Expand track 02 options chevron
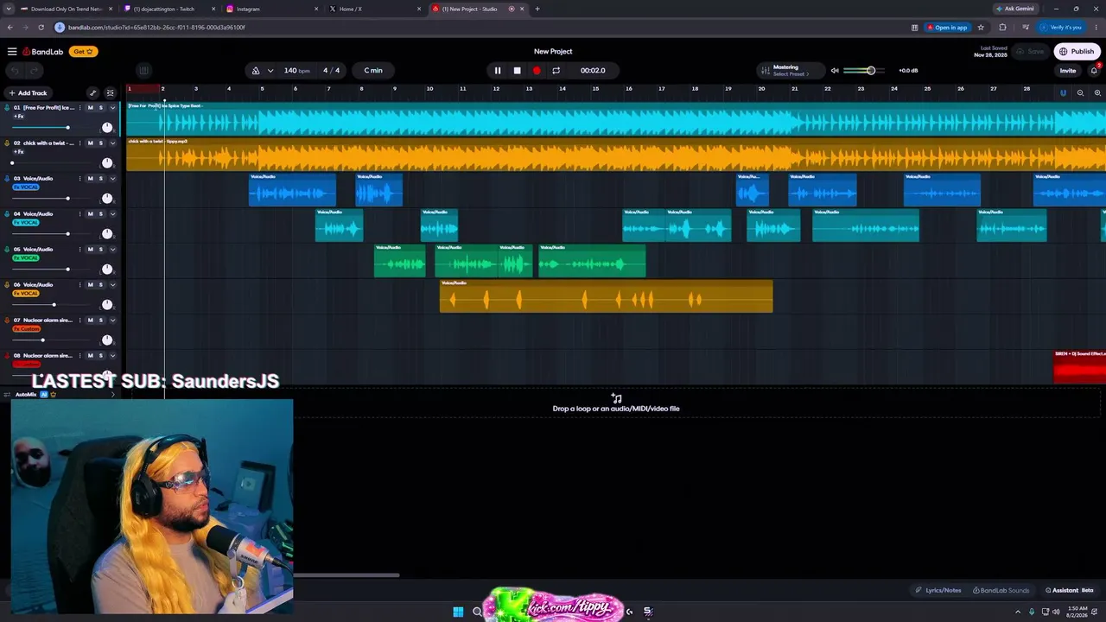Screen dimensions: 1106x622 tap(112, 143)
